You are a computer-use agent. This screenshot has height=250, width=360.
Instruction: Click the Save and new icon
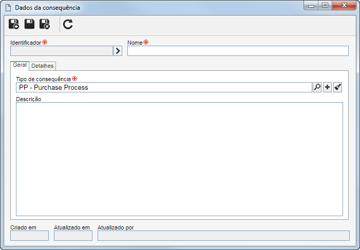[14, 24]
